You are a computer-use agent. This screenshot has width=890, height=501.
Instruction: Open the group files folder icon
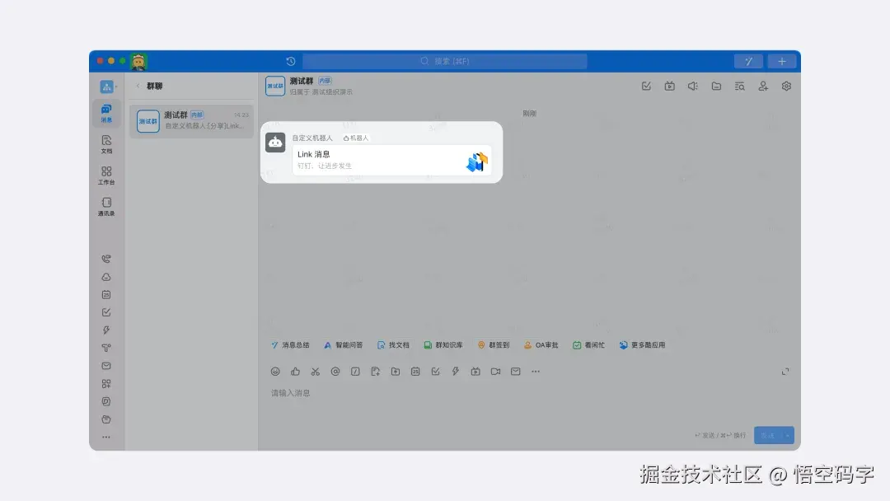point(716,86)
